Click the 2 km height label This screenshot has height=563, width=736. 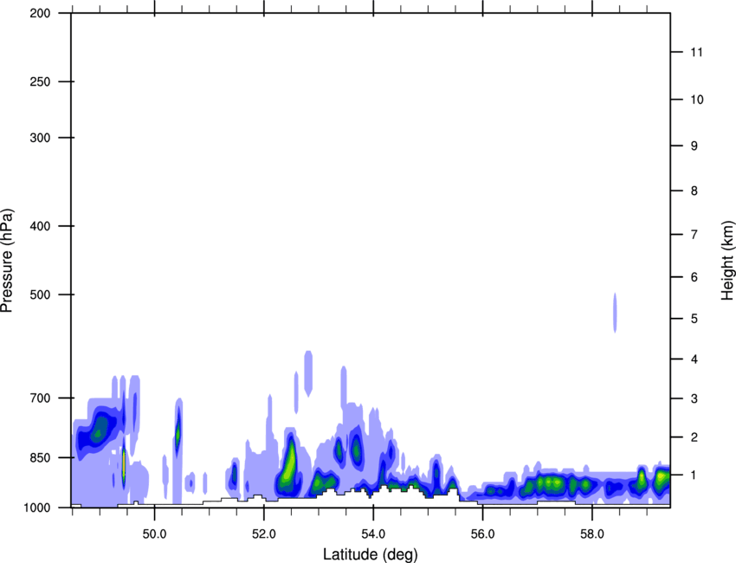[694, 437]
